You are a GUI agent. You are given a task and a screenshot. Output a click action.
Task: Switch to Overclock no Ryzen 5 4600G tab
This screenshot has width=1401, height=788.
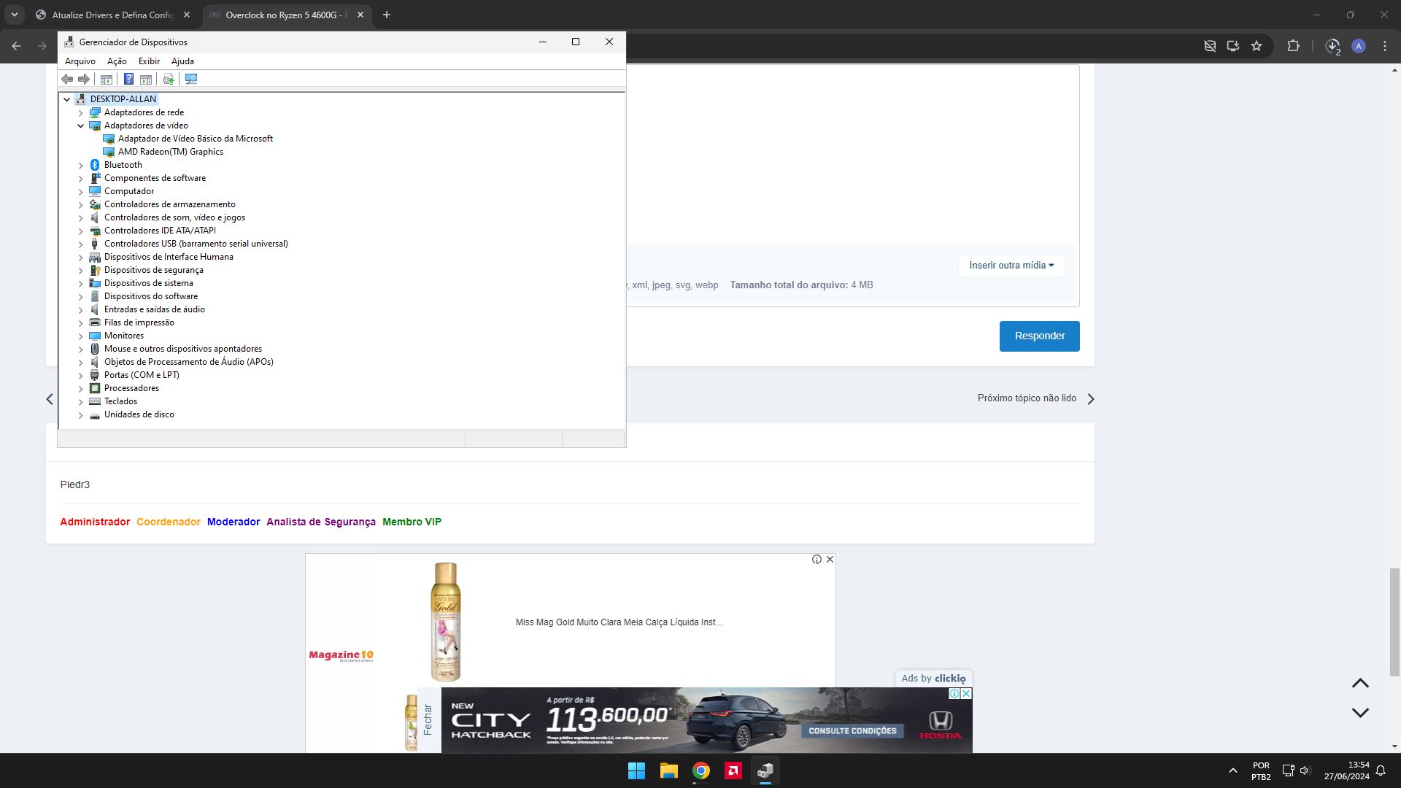click(286, 15)
